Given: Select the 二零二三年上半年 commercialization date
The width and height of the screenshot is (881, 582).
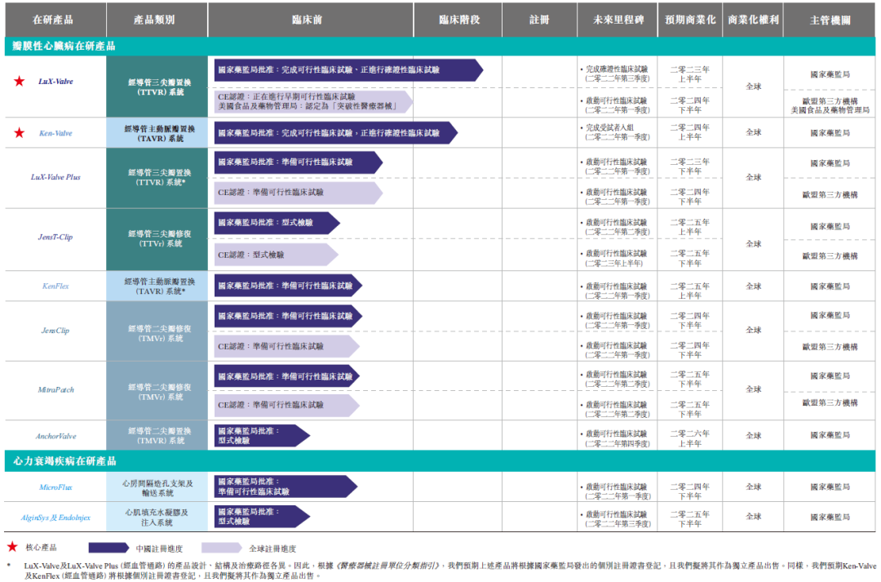Looking at the screenshot, I should point(690,74).
